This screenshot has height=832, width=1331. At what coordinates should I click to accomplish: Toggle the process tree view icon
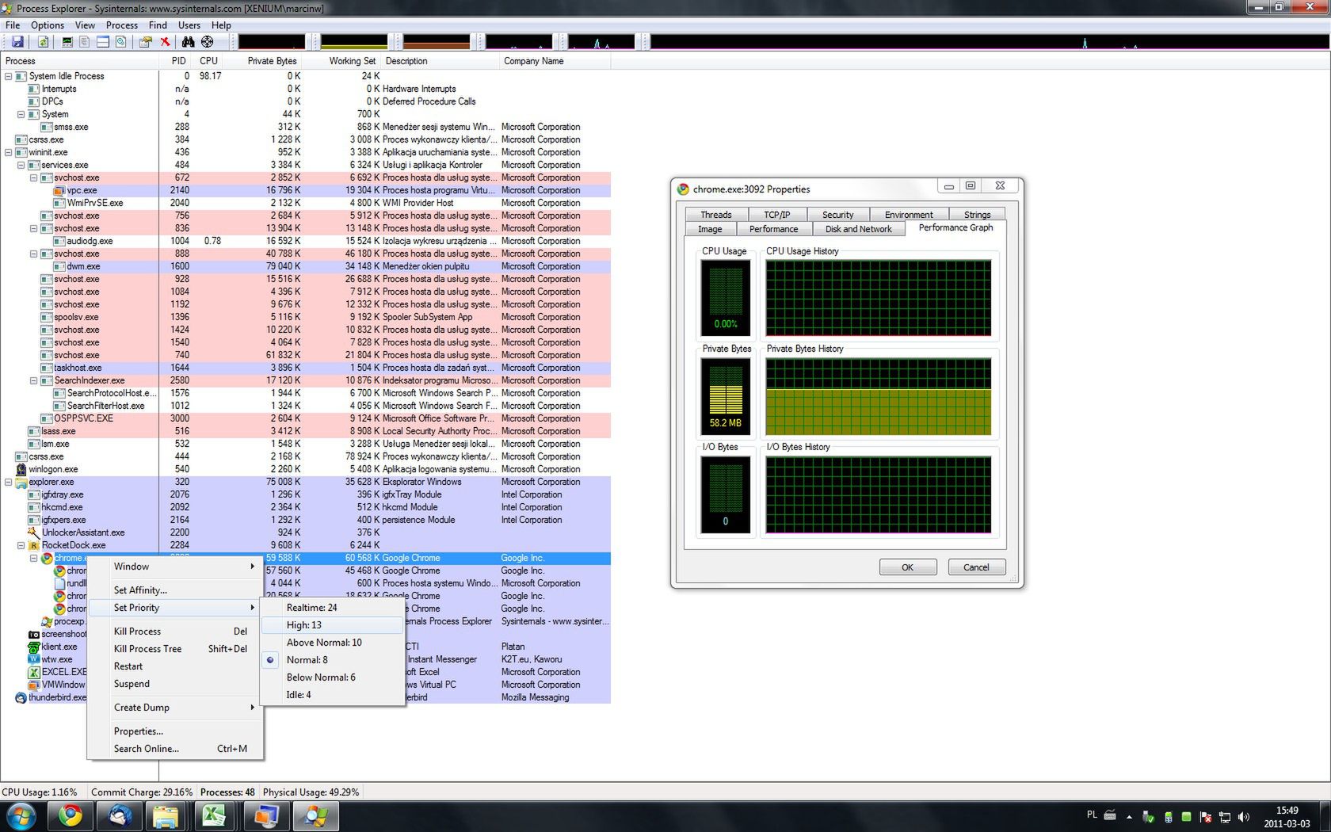84,42
